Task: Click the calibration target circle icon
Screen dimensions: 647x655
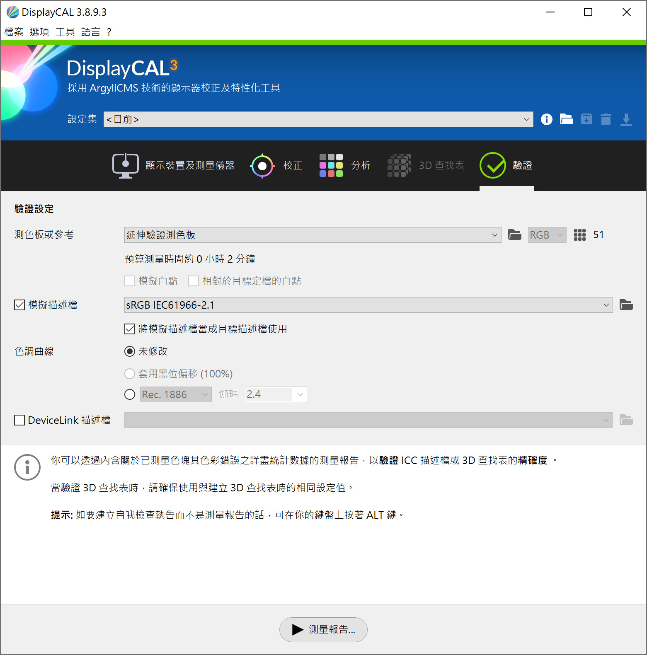Action: click(262, 166)
